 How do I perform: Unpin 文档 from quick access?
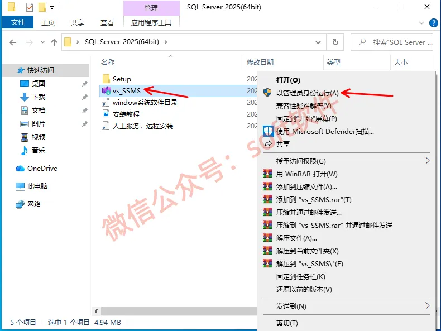[x=84, y=110]
